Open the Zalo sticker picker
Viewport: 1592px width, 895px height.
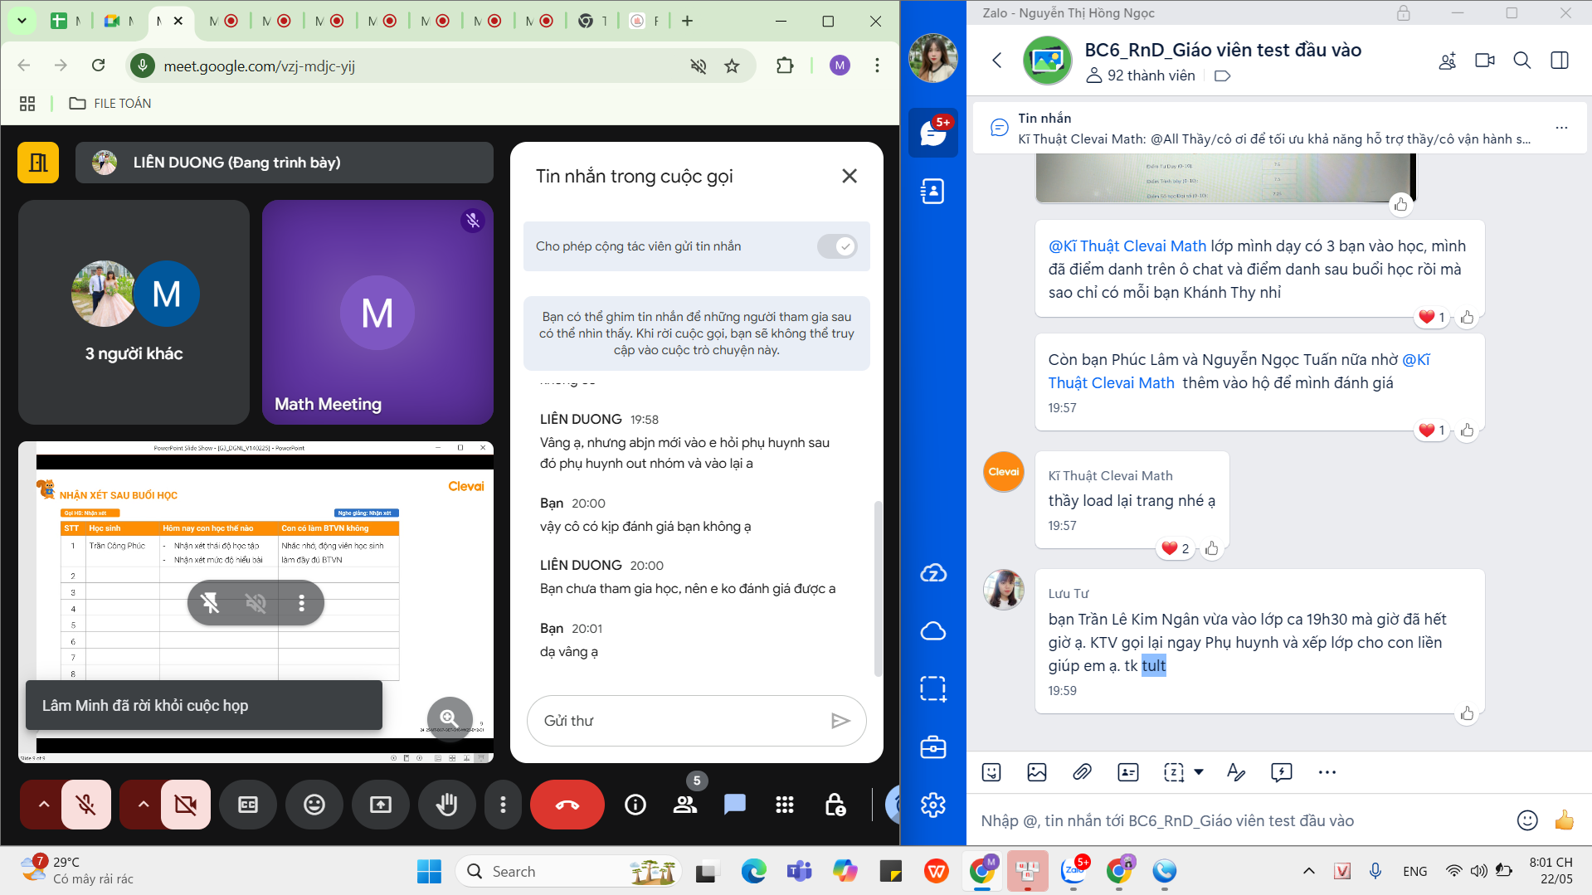click(991, 772)
